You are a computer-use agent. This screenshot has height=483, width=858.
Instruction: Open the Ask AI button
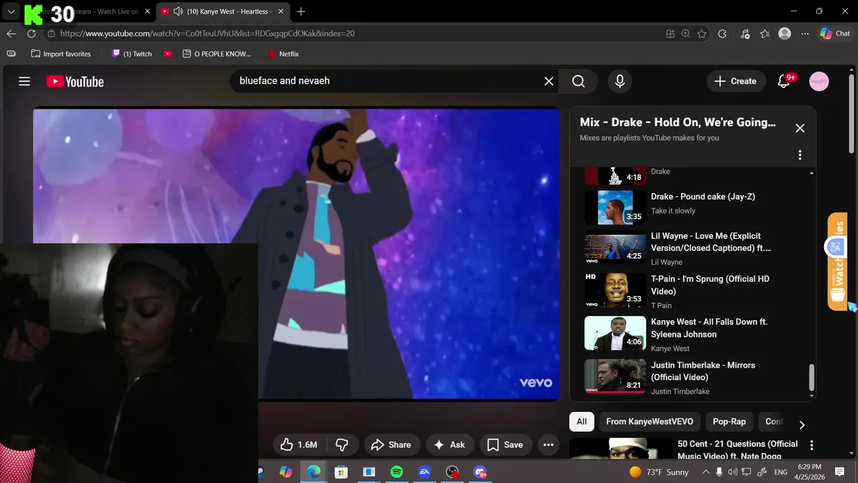point(450,445)
